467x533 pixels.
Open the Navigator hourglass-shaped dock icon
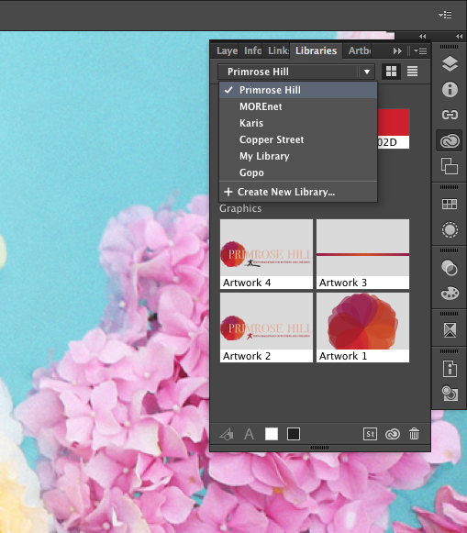pyautogui.click(x=450, y=330)
